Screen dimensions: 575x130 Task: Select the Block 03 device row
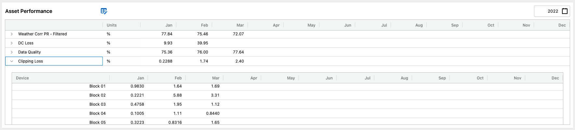pos(97,104)
